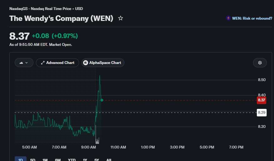Click the purple icon beside WEN: Risk or rebound?
The image size is (274, 161).
(228, 18)
